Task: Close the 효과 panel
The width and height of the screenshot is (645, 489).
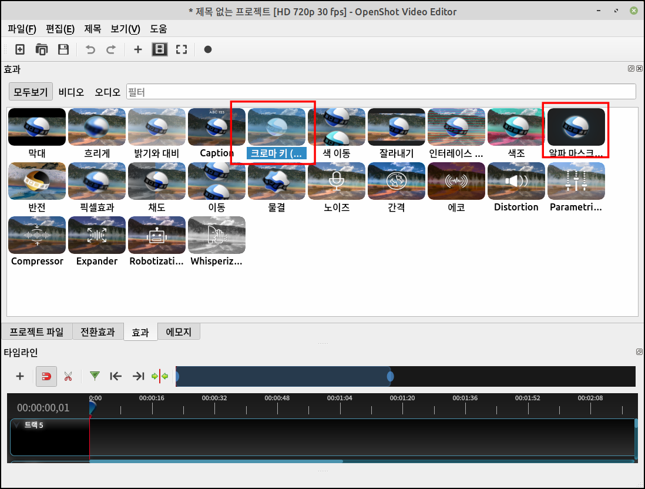Action: tap(639, 68)
